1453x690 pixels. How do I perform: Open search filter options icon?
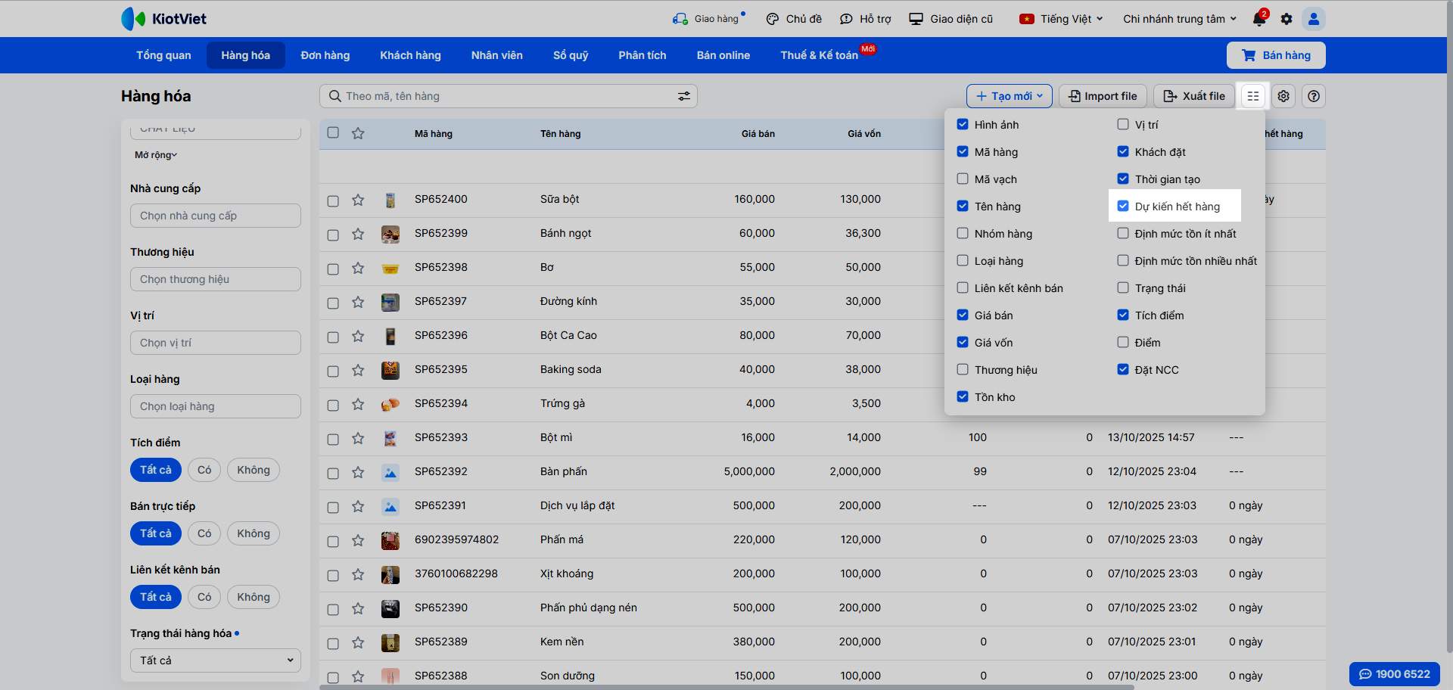tap(684, 96)
